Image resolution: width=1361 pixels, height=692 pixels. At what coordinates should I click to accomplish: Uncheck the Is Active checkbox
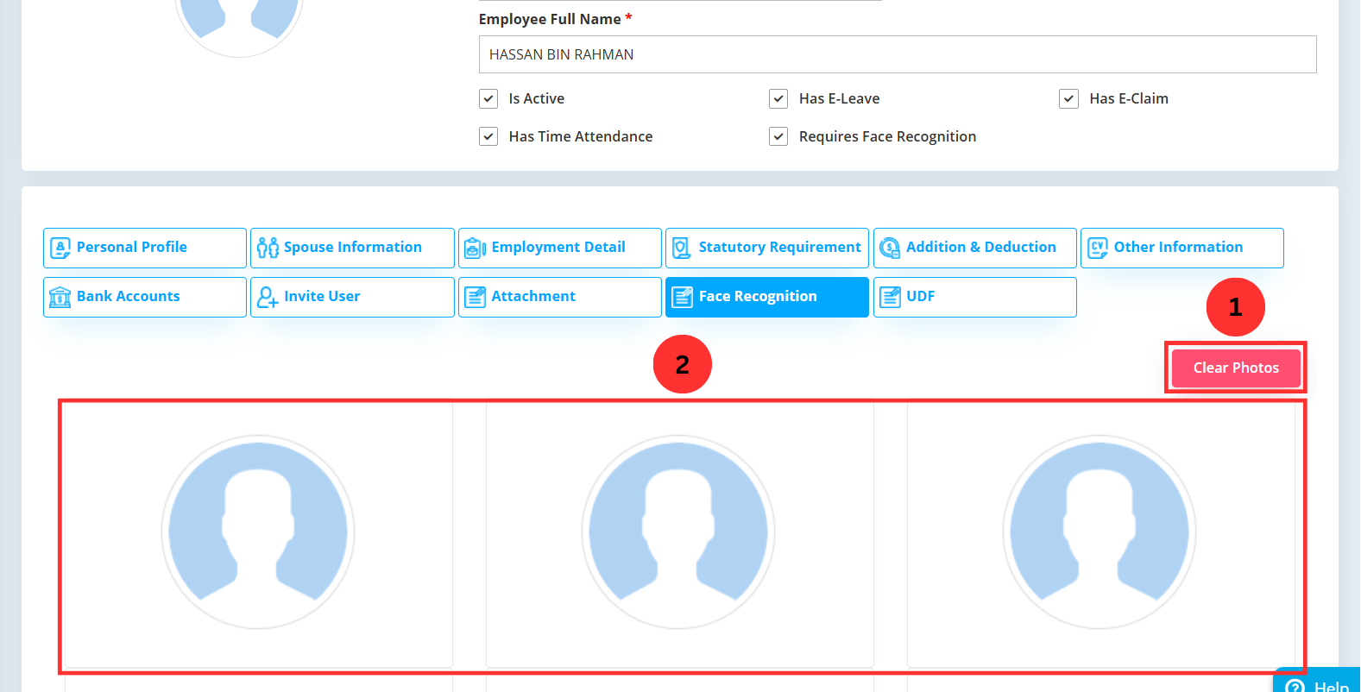click(x=488, y=99)
